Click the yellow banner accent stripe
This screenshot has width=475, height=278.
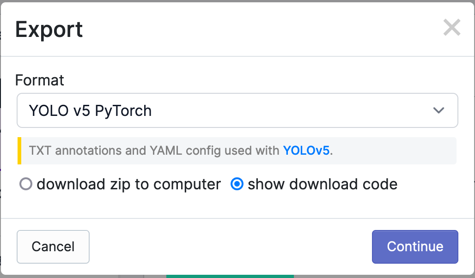18,151
